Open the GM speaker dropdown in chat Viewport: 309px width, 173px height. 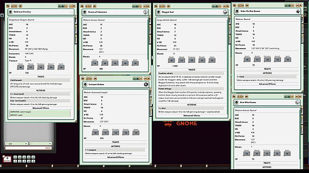16,144
